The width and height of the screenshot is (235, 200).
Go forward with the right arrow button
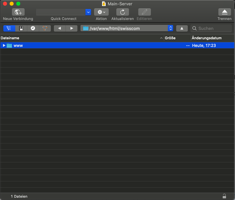[x=71, y=28]
